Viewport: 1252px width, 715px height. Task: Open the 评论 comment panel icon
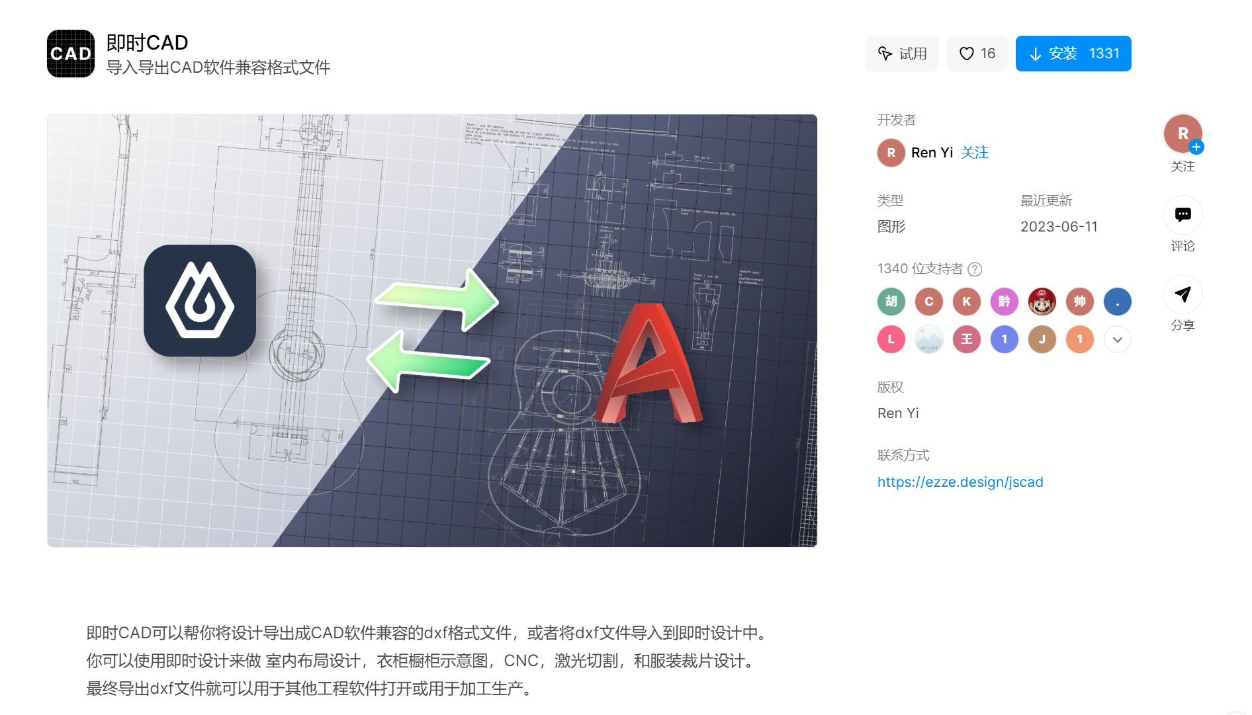point(1183,215)
